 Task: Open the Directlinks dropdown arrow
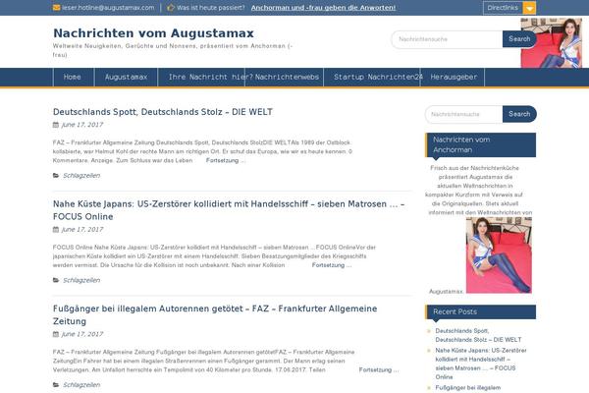tap(530, 8)
